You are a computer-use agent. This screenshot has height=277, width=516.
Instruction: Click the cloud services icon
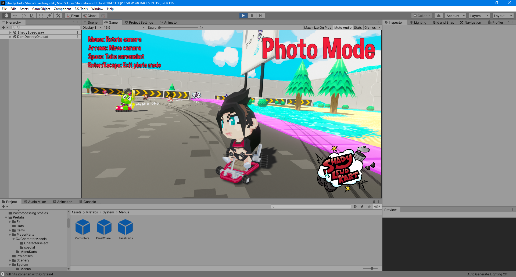click(x=439, y=16)
